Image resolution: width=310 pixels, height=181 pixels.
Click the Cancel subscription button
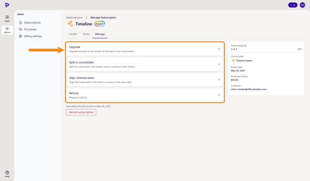point(81,112)
